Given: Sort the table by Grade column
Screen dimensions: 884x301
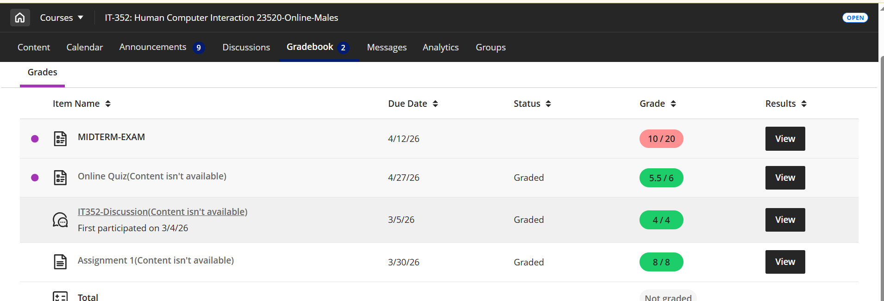Looking at the screenshot, I should (658, 104).
